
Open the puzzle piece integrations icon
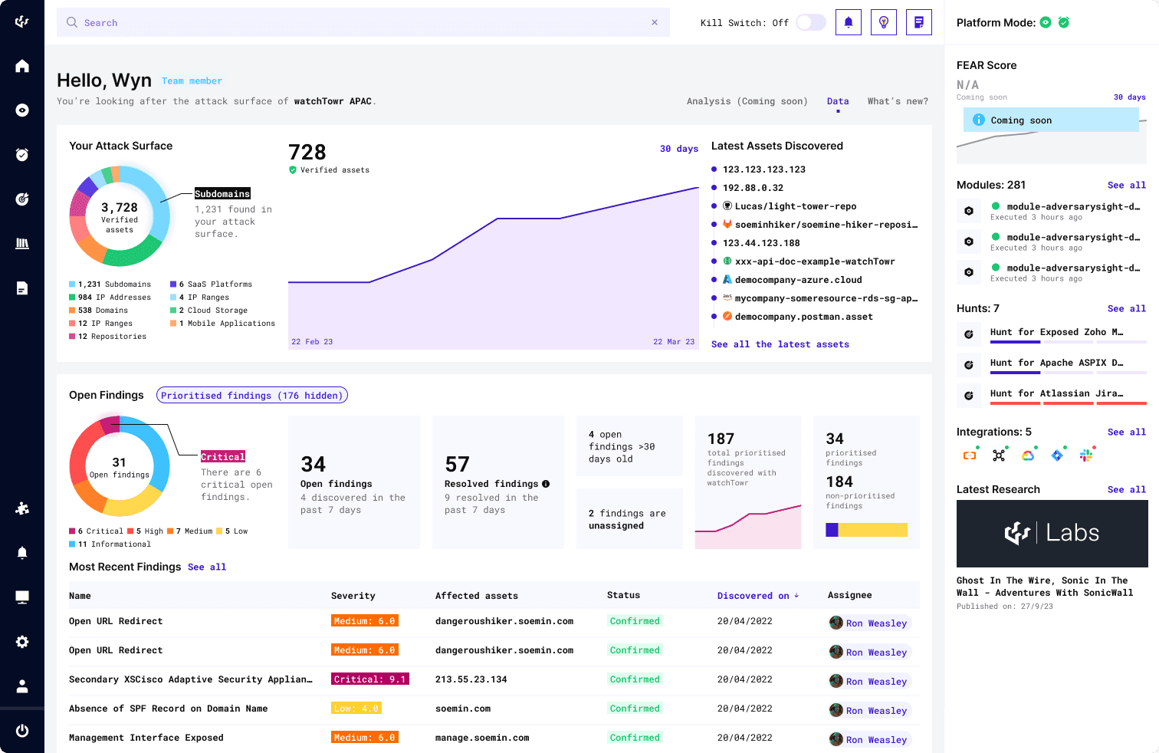(22, 508)
